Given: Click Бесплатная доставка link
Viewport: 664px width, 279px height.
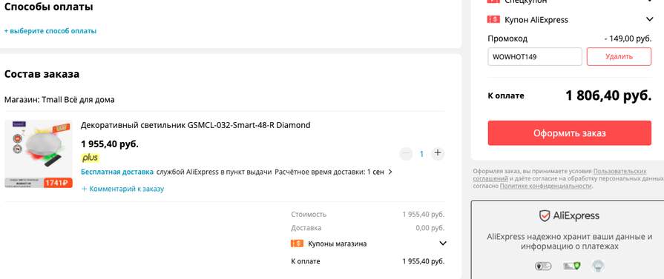Looking at the screenshot, I should pos(117,172).
